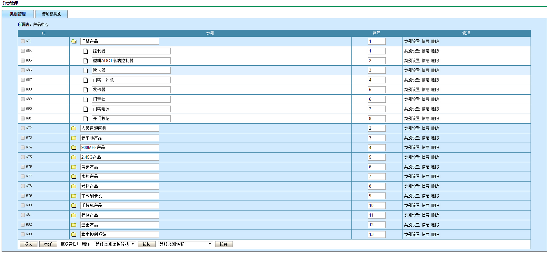Click the page icon next to 开门按钮
The image size is (547, 253).
tap(85, 119)
